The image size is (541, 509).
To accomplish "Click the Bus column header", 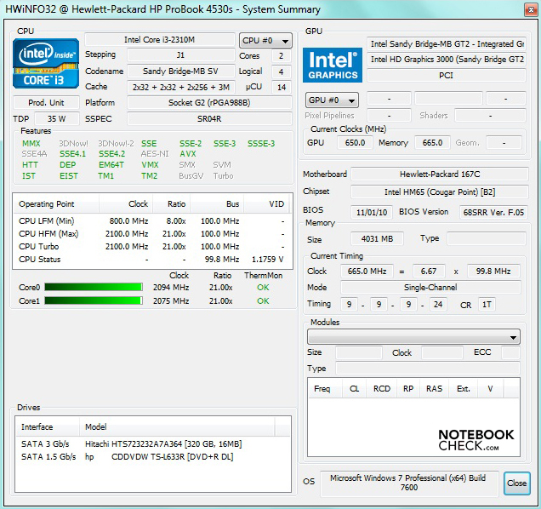I will pyautogui.click(x=217, y=203).
